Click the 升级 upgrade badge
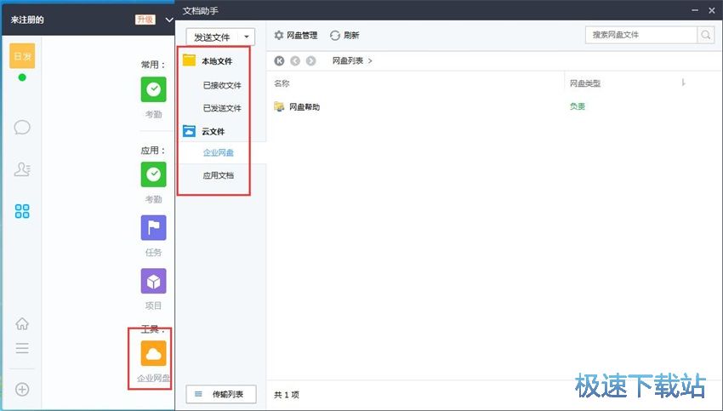 click(x=145, y=20)
